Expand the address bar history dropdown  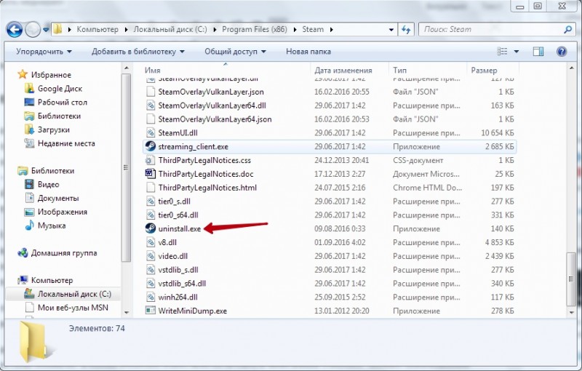[391, 30]
